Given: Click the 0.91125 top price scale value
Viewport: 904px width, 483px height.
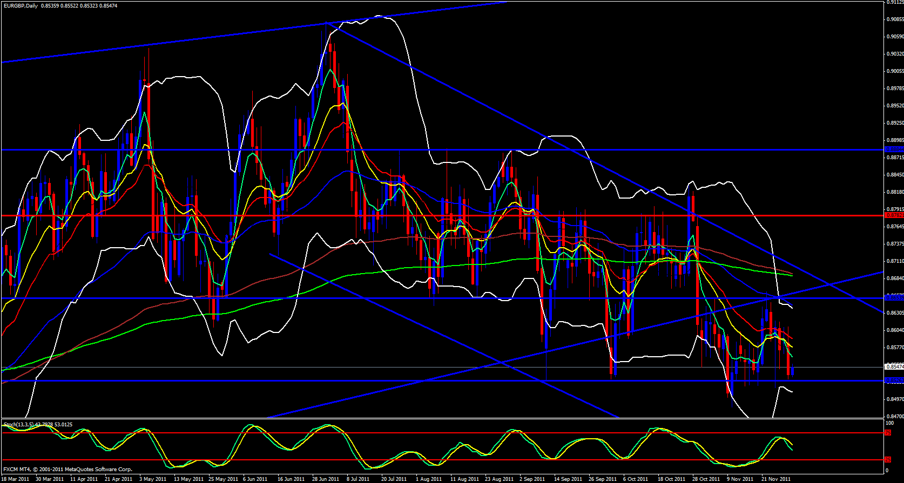Looking at the screenshot, I should tap(894, 2).
